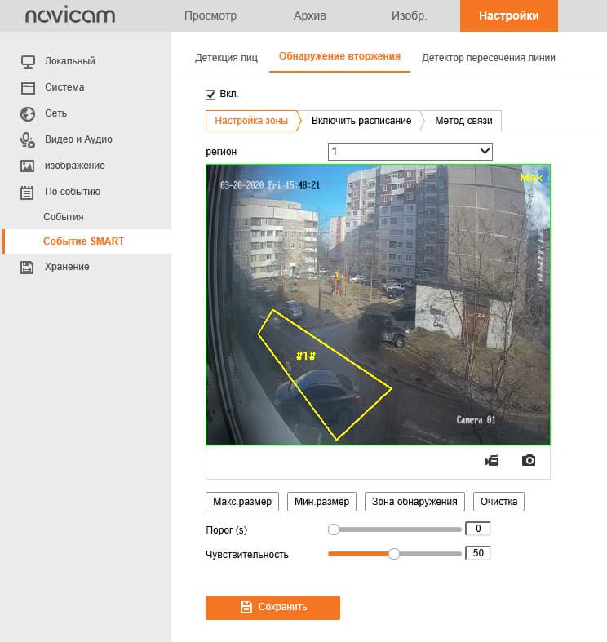Image resolution: width=607 pixels, height=642 pixels.
Task: Save settings with Сохранить button
Action: point(272,608)
